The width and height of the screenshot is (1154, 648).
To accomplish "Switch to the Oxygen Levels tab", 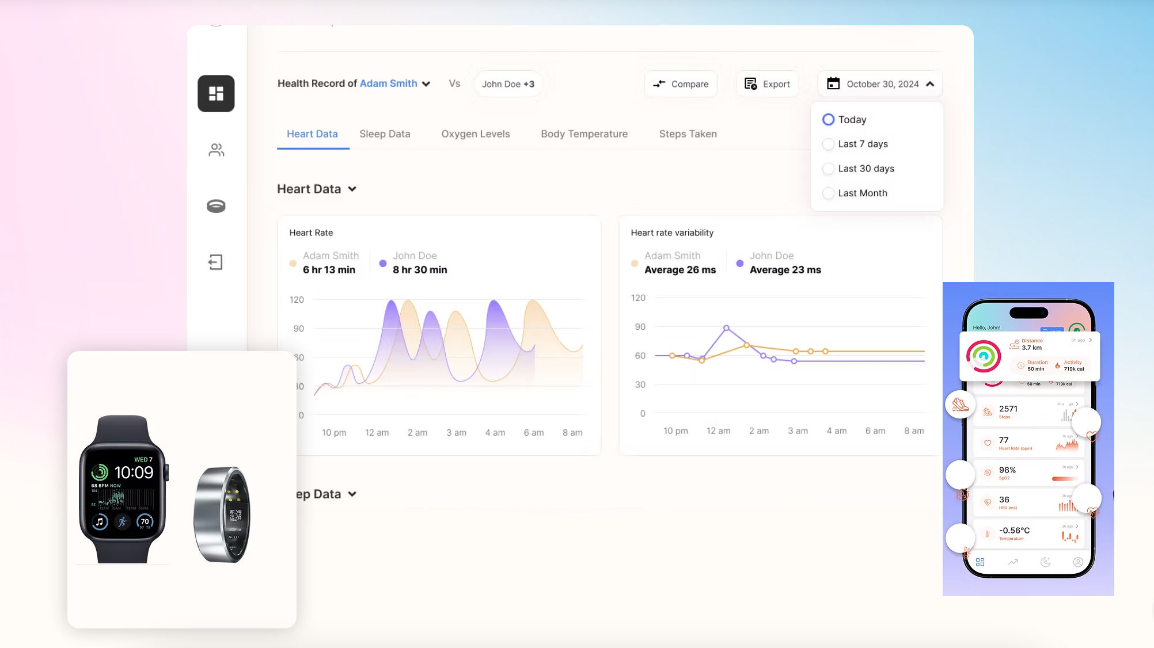I will (476, 134).
